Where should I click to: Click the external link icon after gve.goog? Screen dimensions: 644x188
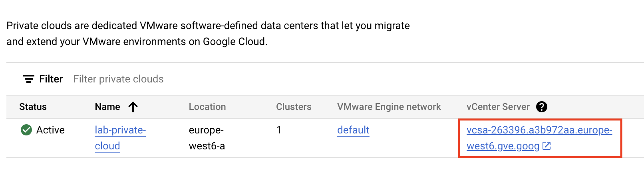tap(547, 146)
